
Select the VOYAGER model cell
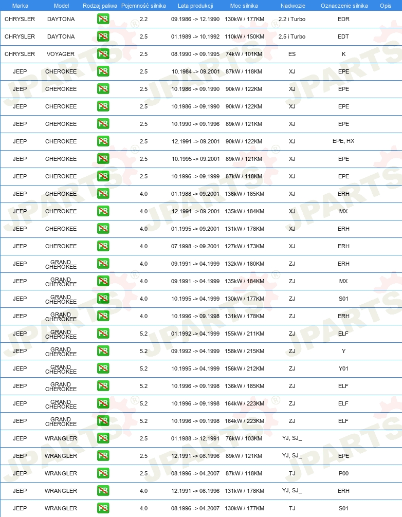click(61, 54)
